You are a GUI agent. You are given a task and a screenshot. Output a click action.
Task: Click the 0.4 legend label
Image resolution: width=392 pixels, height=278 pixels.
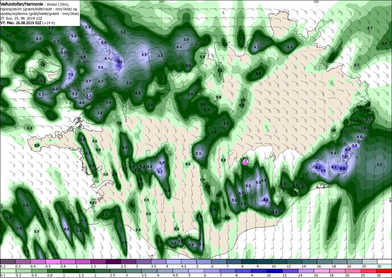(x=33, y=266)
